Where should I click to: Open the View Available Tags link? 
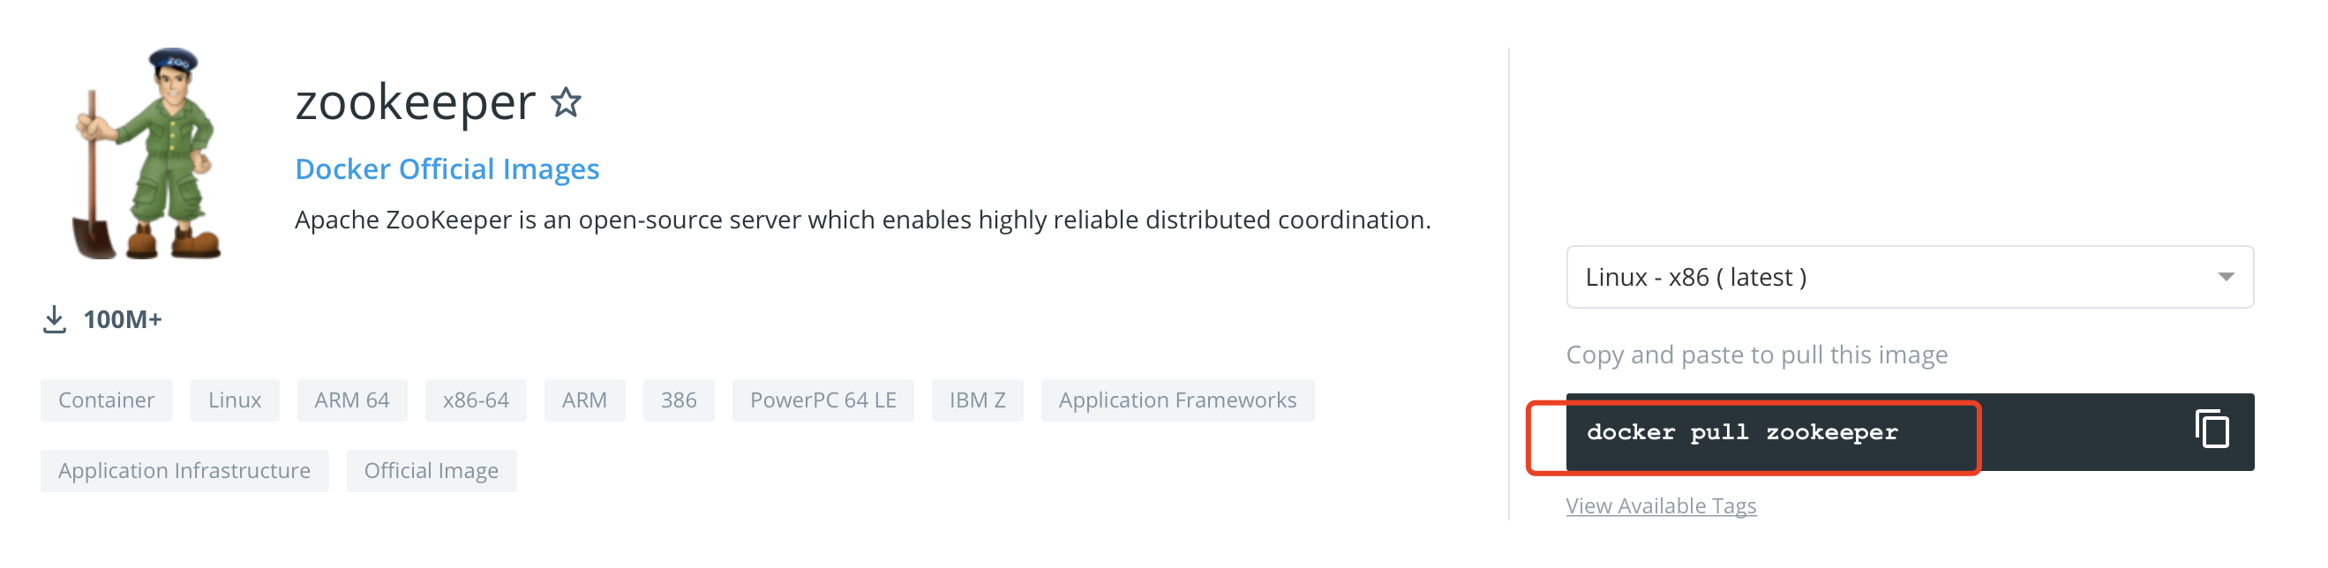pos(1660,505)
